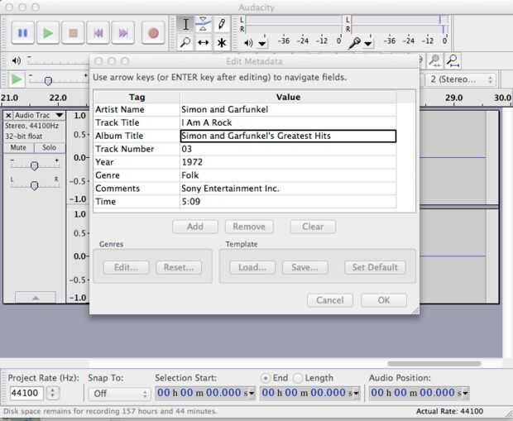The width and height of the screenshot is (513, 421).
Task: Click Skip to End button
Action: pos(123,33)
